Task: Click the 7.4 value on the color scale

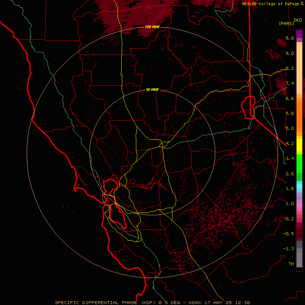Action: (290, 83)
